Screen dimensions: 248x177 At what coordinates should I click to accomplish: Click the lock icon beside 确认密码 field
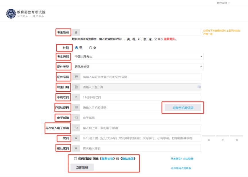[76, 148]
